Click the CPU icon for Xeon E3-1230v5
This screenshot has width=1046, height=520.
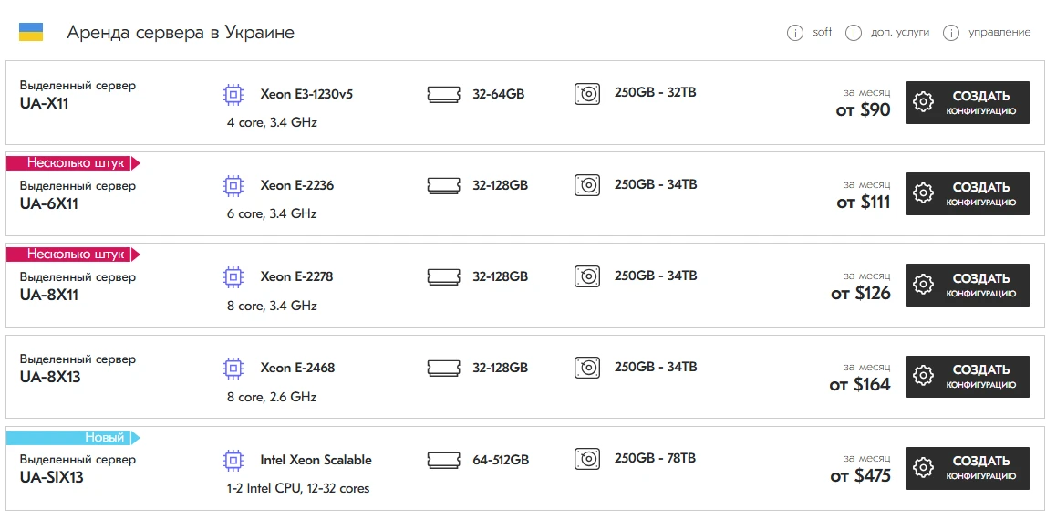[233, 94]
